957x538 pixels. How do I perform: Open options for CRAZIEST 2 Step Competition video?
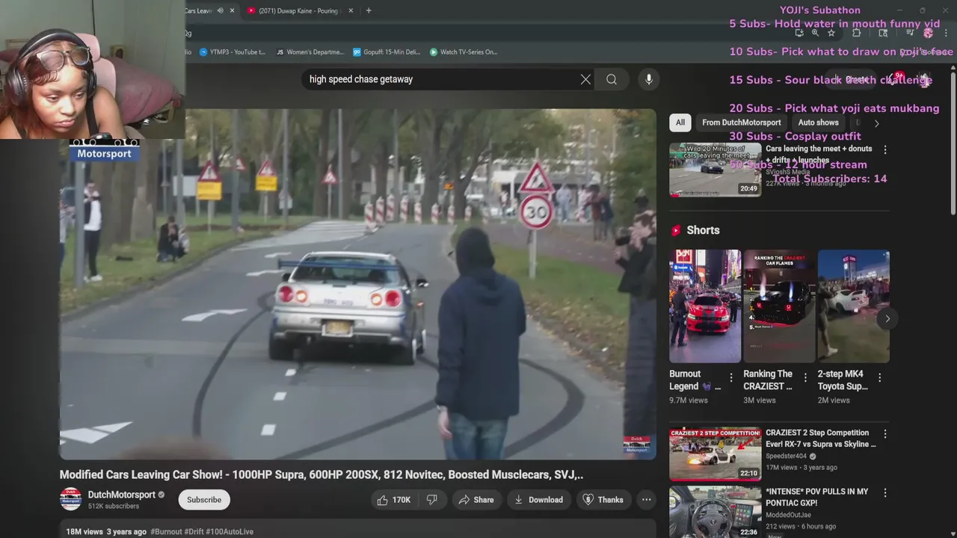pyautogui.click(x=885, y=433)
